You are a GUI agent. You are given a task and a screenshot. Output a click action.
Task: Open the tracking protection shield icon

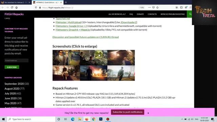click(x=36, y=7)
